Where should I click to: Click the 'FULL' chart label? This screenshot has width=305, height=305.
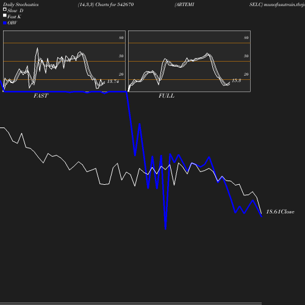point(167,96)
